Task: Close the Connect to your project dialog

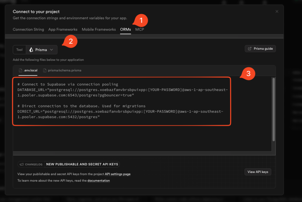Action: click(x=277, y=11)
